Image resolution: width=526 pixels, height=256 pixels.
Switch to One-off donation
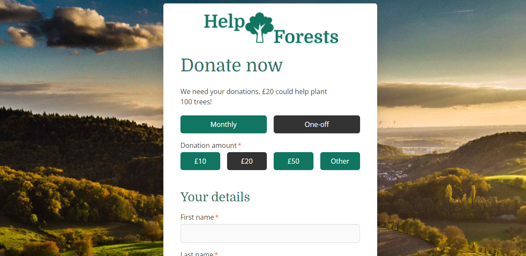point(317,124)
